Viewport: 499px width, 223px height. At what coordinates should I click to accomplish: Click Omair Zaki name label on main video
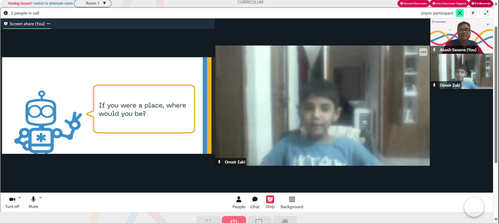235,162
